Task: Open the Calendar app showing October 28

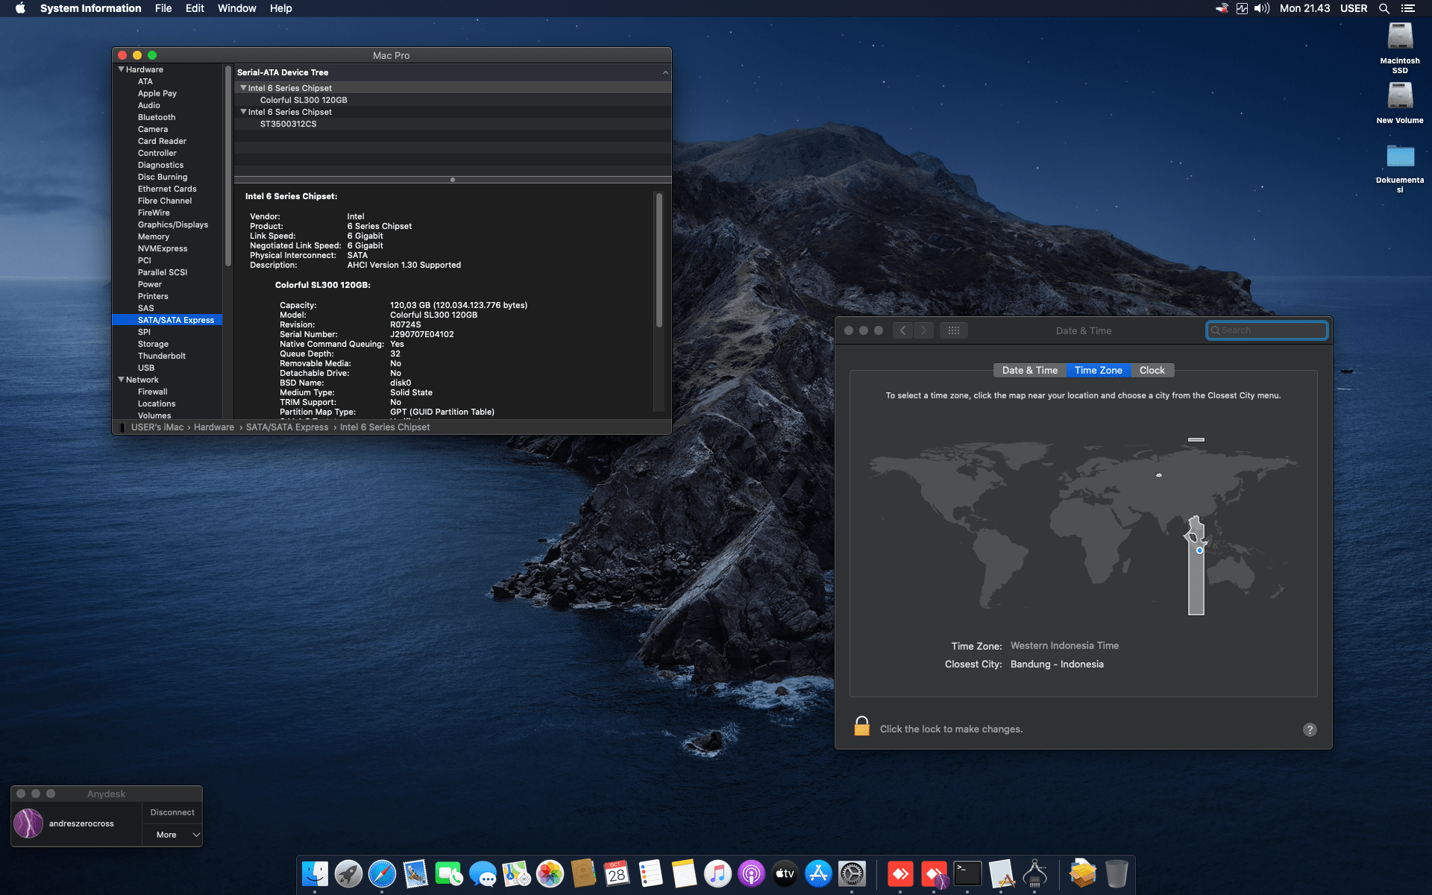Action: click(616, 873)
